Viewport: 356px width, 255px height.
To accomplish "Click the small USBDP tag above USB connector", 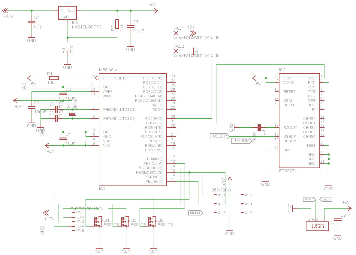I will coord(309,199).
